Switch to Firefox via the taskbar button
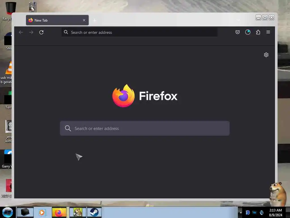Viewport: 290px width, 218px height. click(x=59, y=212)
